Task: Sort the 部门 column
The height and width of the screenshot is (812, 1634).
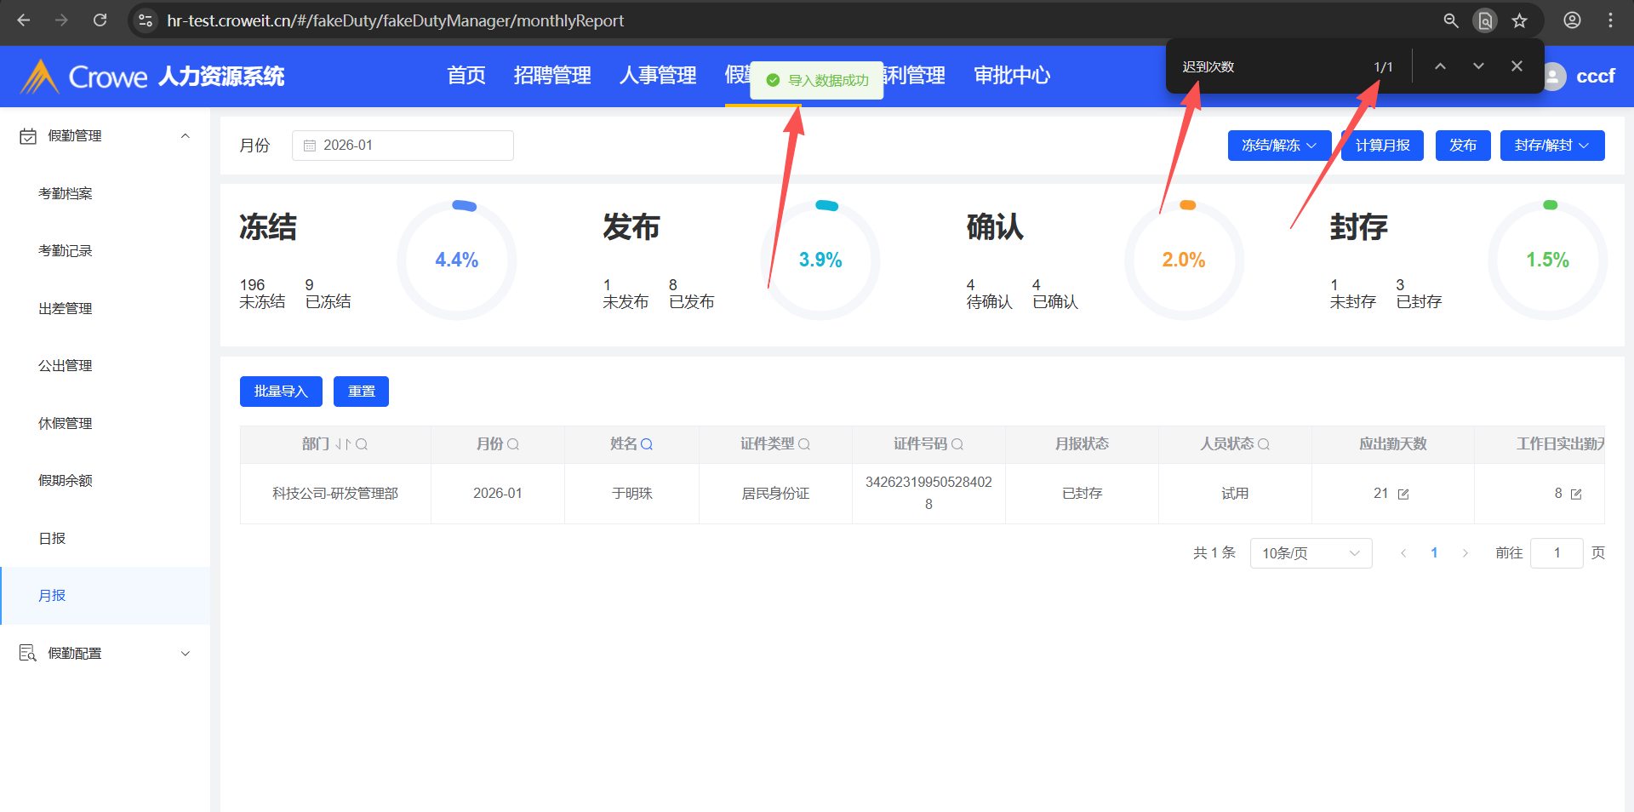Action: click(343, 444)
